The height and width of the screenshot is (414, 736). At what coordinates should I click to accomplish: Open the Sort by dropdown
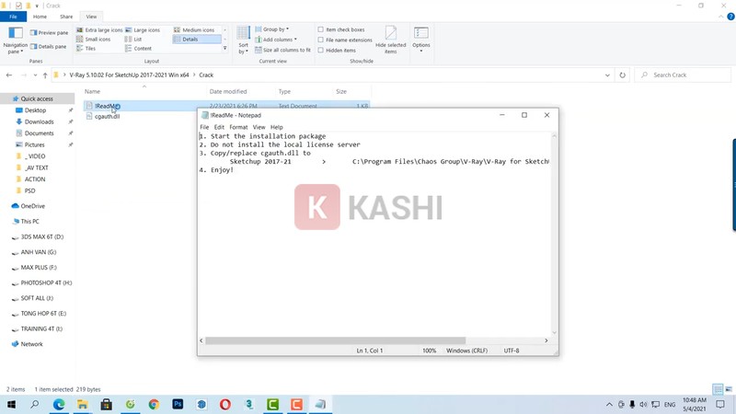pos(243,40)
